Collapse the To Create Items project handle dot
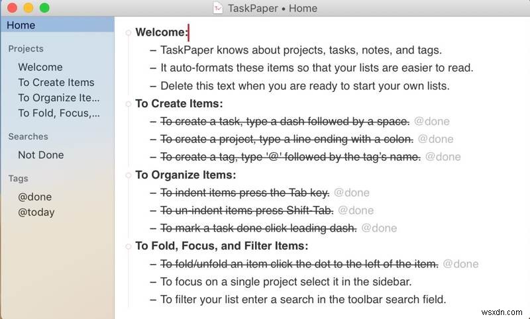Image resolution: width=530 pixels, height=319 pixels. click(129, 103)
